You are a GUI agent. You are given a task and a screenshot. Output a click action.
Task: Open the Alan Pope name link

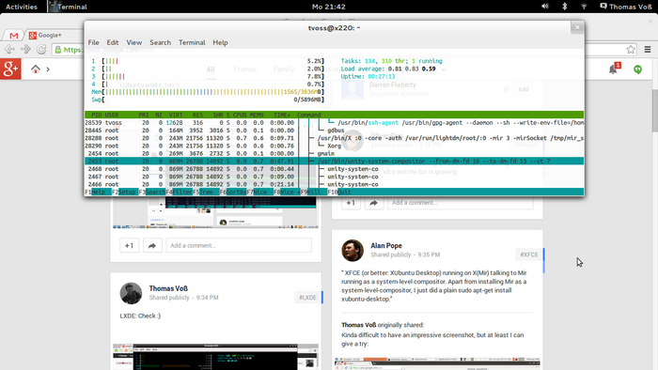pyautogui.click(x=386, y=245)
